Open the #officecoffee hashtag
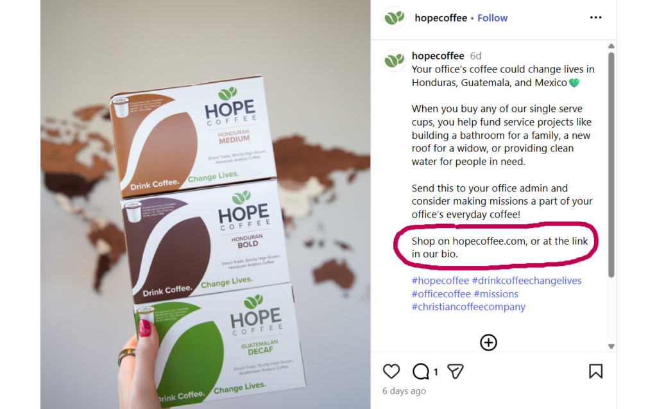Image resolution: width=657 pixels, height=409 pixels. click(441, 294)
